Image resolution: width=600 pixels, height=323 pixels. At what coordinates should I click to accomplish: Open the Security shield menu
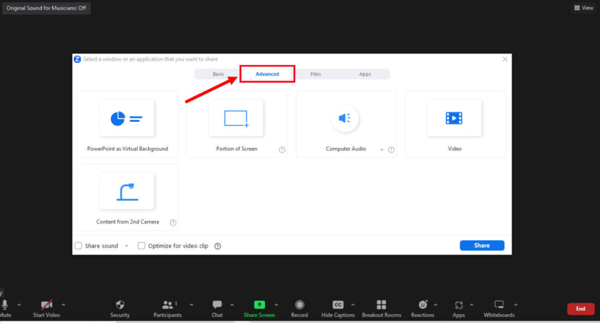click(120, 309)
